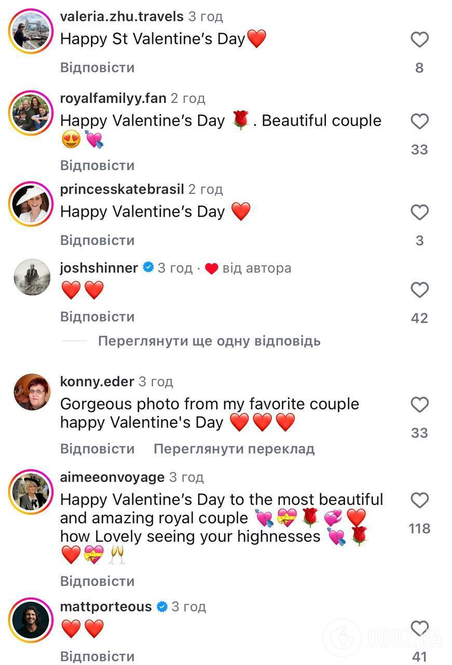Click the verified badge next to mattporteous

tap(162, 605)
